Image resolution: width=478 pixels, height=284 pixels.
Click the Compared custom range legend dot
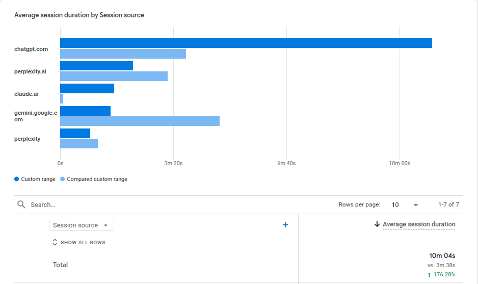pyautogui.click(x=63, y=179)
